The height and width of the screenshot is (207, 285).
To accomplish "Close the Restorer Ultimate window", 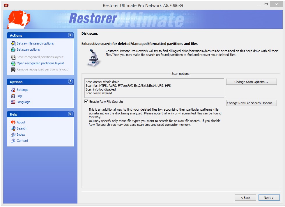I will click(276, 4).
